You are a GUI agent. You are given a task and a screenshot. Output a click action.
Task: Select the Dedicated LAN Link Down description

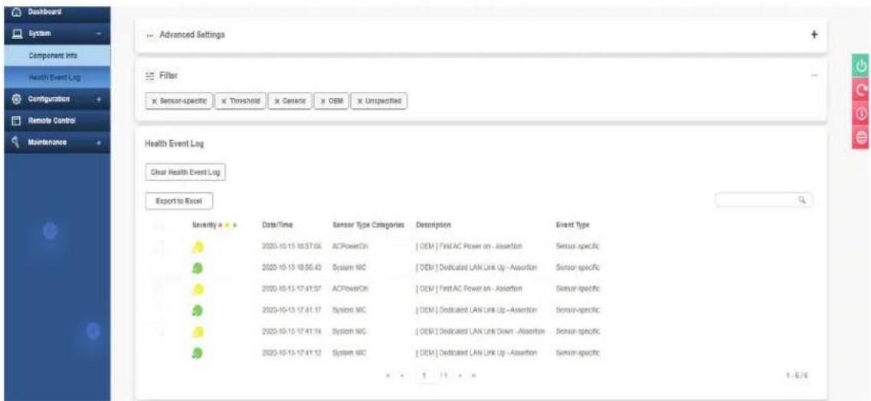(482, 331)
